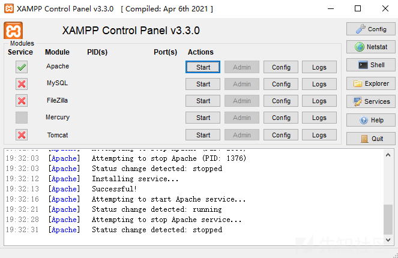Screen dimensions: 398x258
Task: Toggle the Tomcat service red X box
Action: (x=22, y=135)
